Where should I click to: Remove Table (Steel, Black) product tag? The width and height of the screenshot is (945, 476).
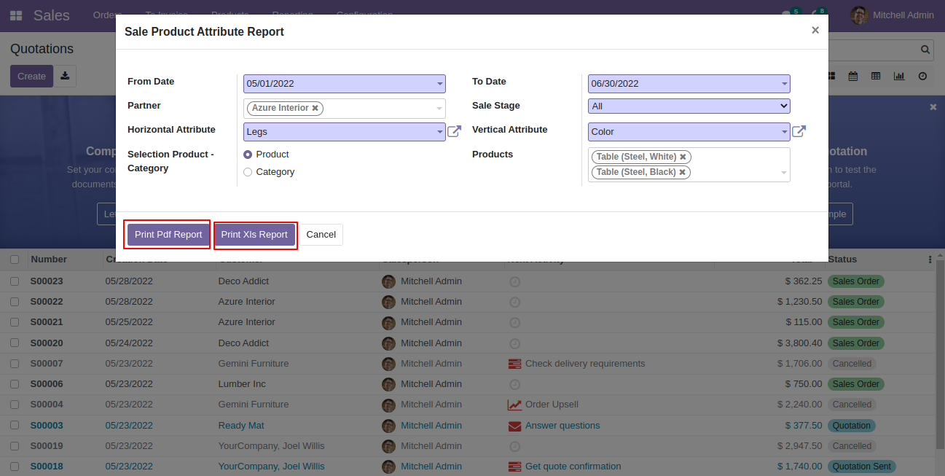tap(682, 172)
